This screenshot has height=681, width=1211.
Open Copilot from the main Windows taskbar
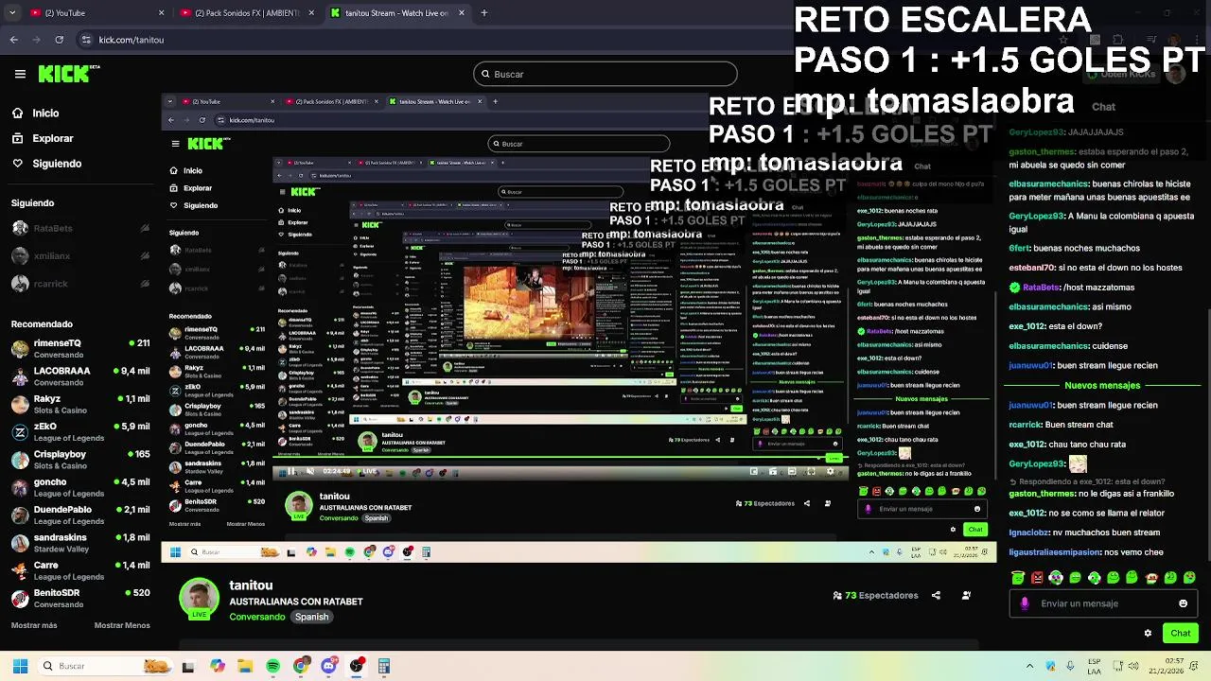click(x=218, y=666)
